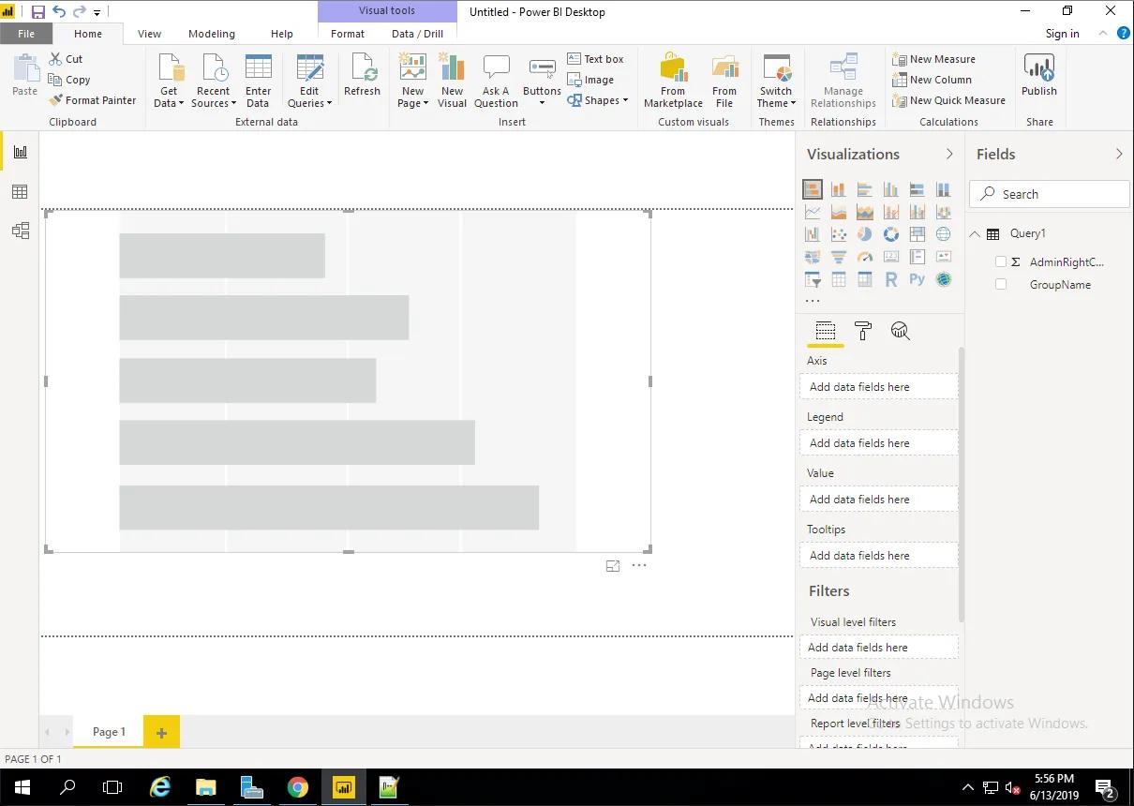This screenshot has width=1134, height=806.
Task: Select the Ribbon chart visual
Action: coord(944,212)
